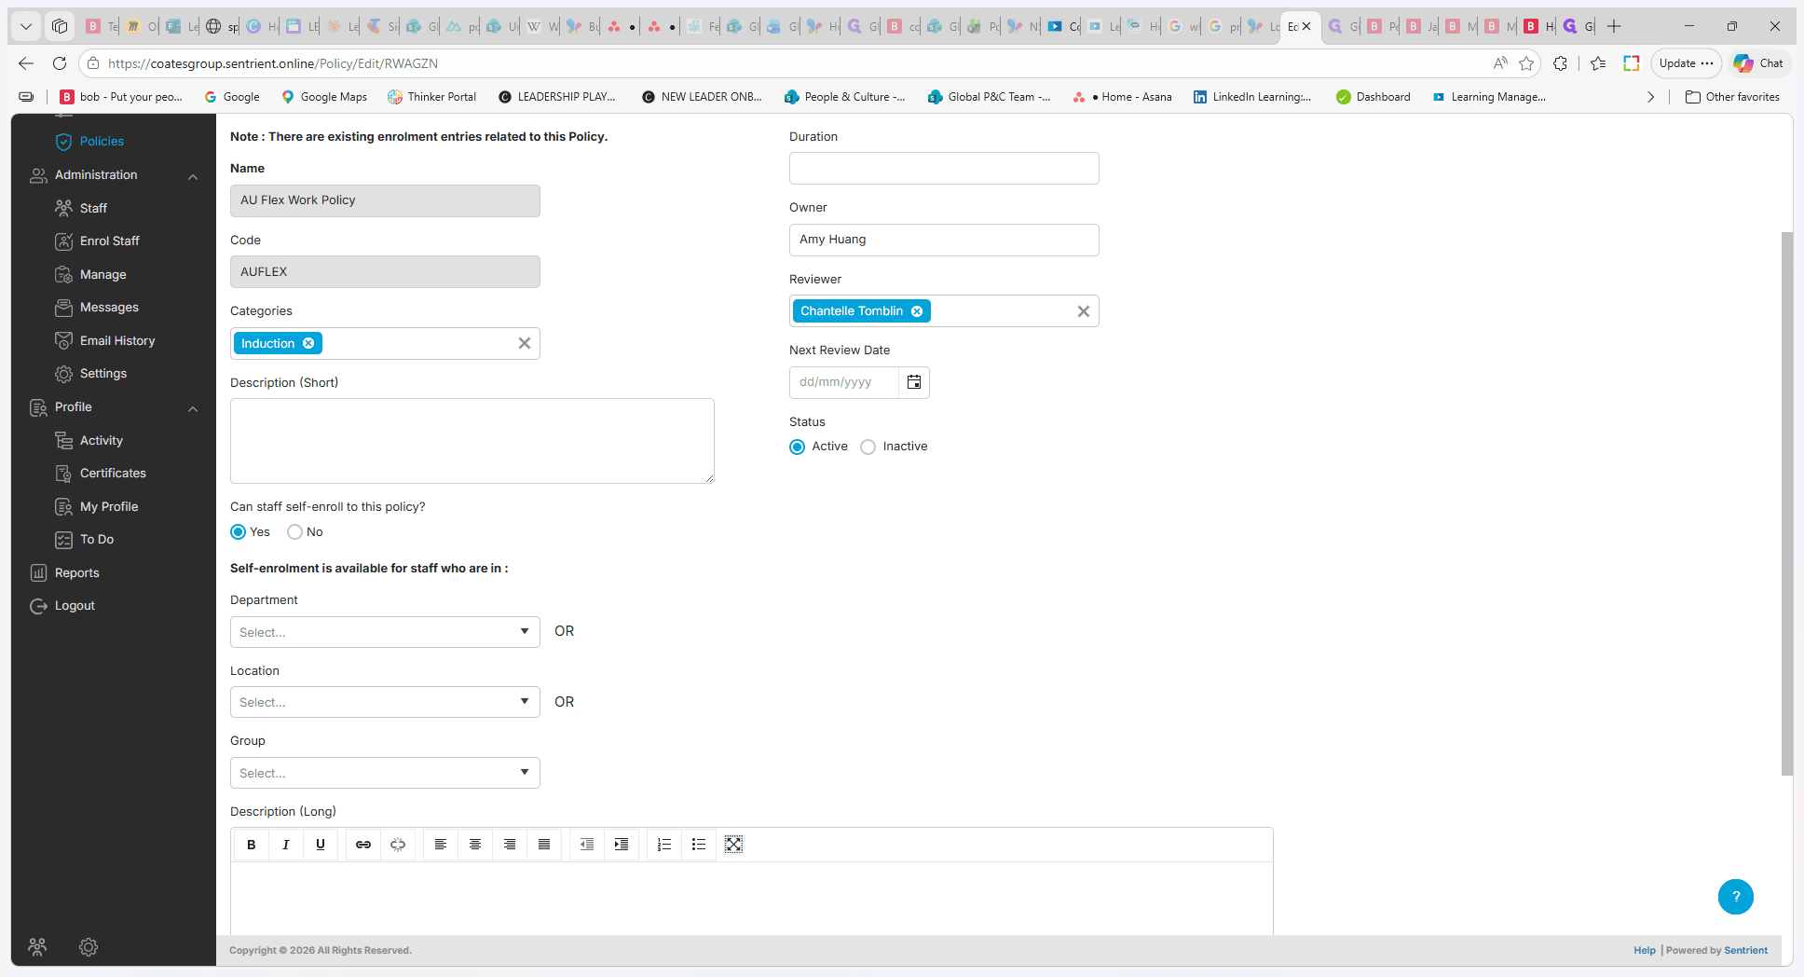Center align text in the editor
This screenshot has width=1804, height=977.
475,845
